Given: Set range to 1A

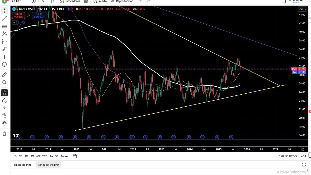Looking at the screenshot, I should click(x=51, y=156).
